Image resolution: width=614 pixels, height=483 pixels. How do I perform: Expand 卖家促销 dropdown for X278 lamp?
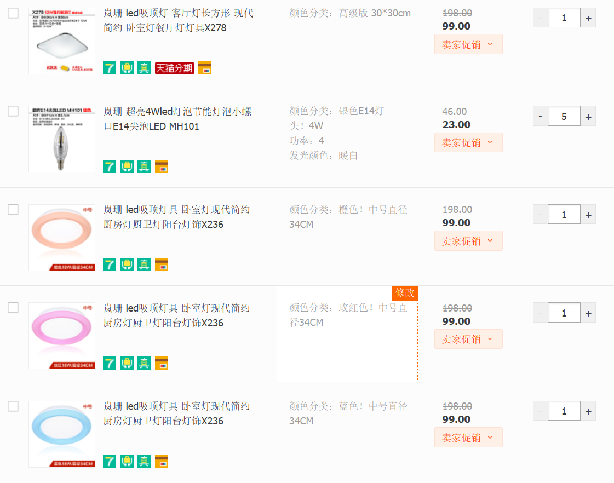[468, 44]
